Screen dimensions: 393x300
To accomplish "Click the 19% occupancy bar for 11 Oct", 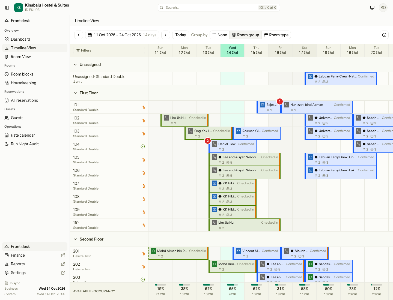I will coord(160,285).
